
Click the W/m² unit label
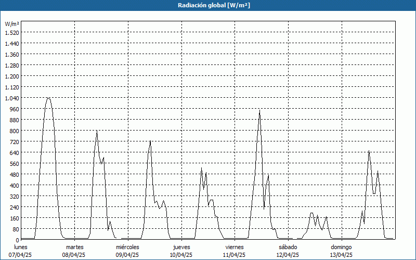tap(12, 24)
